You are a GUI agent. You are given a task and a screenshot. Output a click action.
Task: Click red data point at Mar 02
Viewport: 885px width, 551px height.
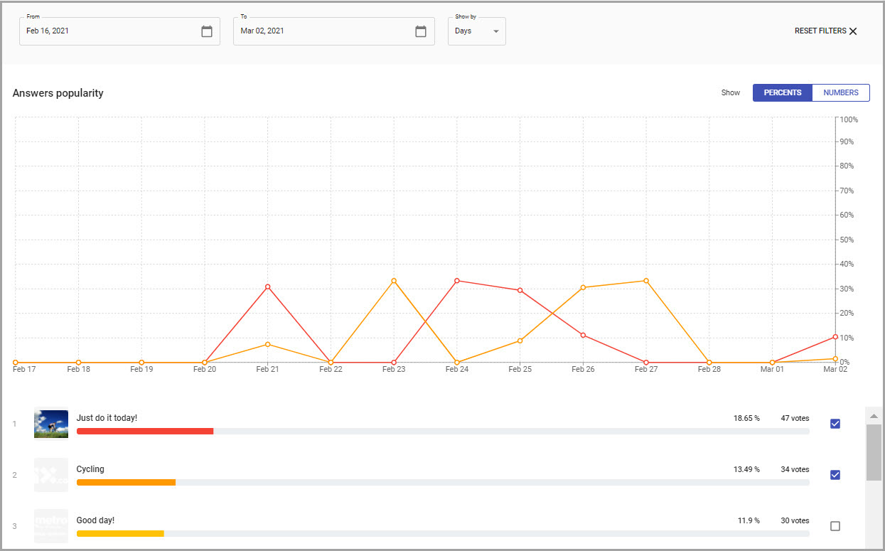pos(835,336)
